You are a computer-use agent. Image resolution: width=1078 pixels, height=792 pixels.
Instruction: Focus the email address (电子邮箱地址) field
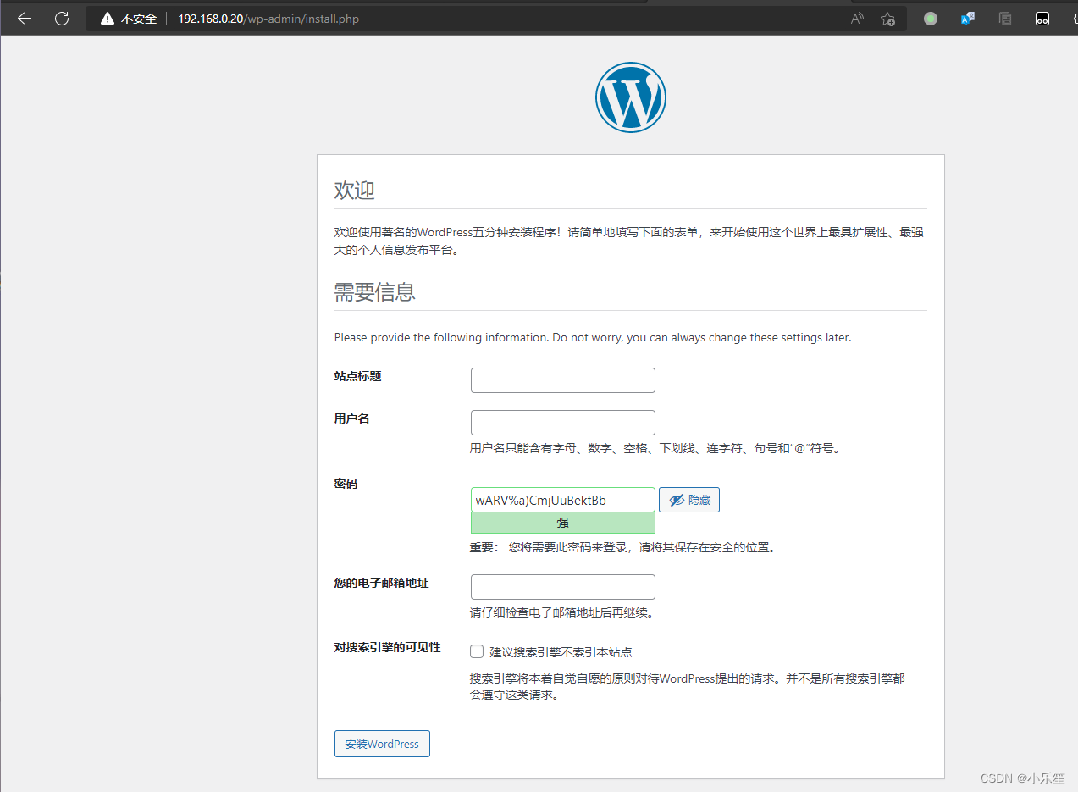(563, 587)
